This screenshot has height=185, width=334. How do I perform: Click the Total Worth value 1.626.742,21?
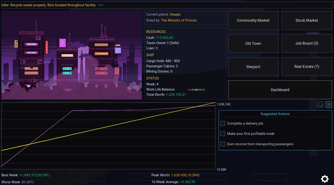tap(176, 95)
